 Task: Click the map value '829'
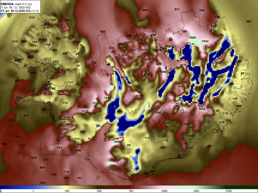coord(61,73)
